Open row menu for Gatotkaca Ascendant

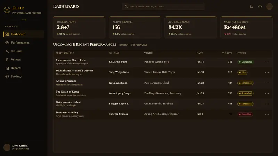(267, 104)
